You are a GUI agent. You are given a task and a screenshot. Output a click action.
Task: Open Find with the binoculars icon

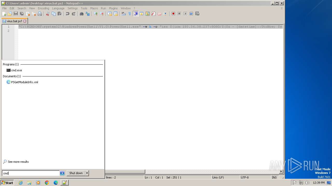(x=82, y=14)
